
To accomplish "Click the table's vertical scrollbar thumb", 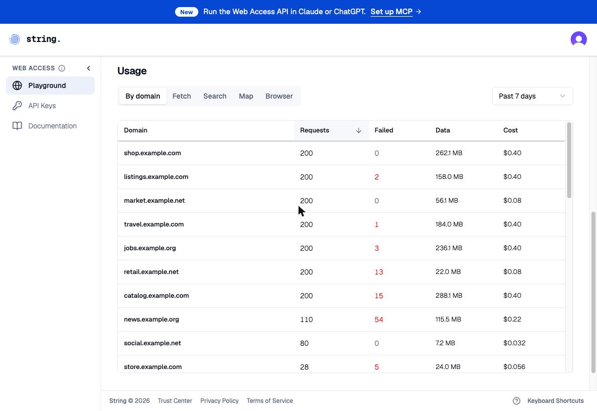I will [569, 160].
